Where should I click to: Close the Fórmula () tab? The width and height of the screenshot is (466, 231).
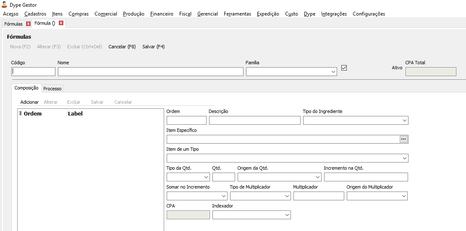pyautogui.click(x=61, y=23)
